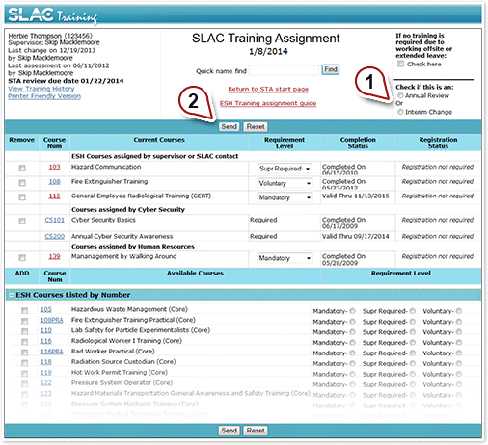The width and height of the screenshot is (488, 445).
Task: Follow Return to STA start page link
Action: click(268, 89)
